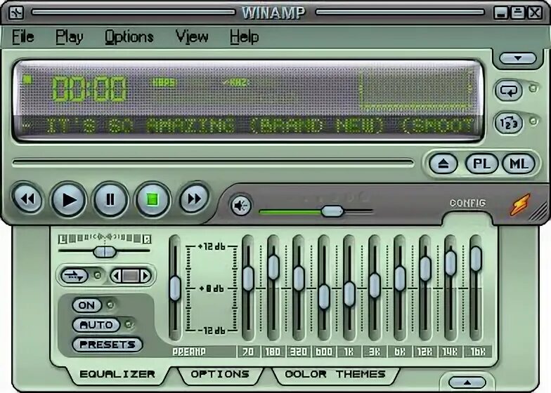Click the 70 Hz band slider handle
This screenshot has width=551, height=393.
coord(248,279)
